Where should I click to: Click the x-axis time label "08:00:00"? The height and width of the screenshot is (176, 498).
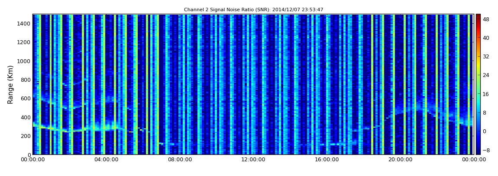pos(180,160)
